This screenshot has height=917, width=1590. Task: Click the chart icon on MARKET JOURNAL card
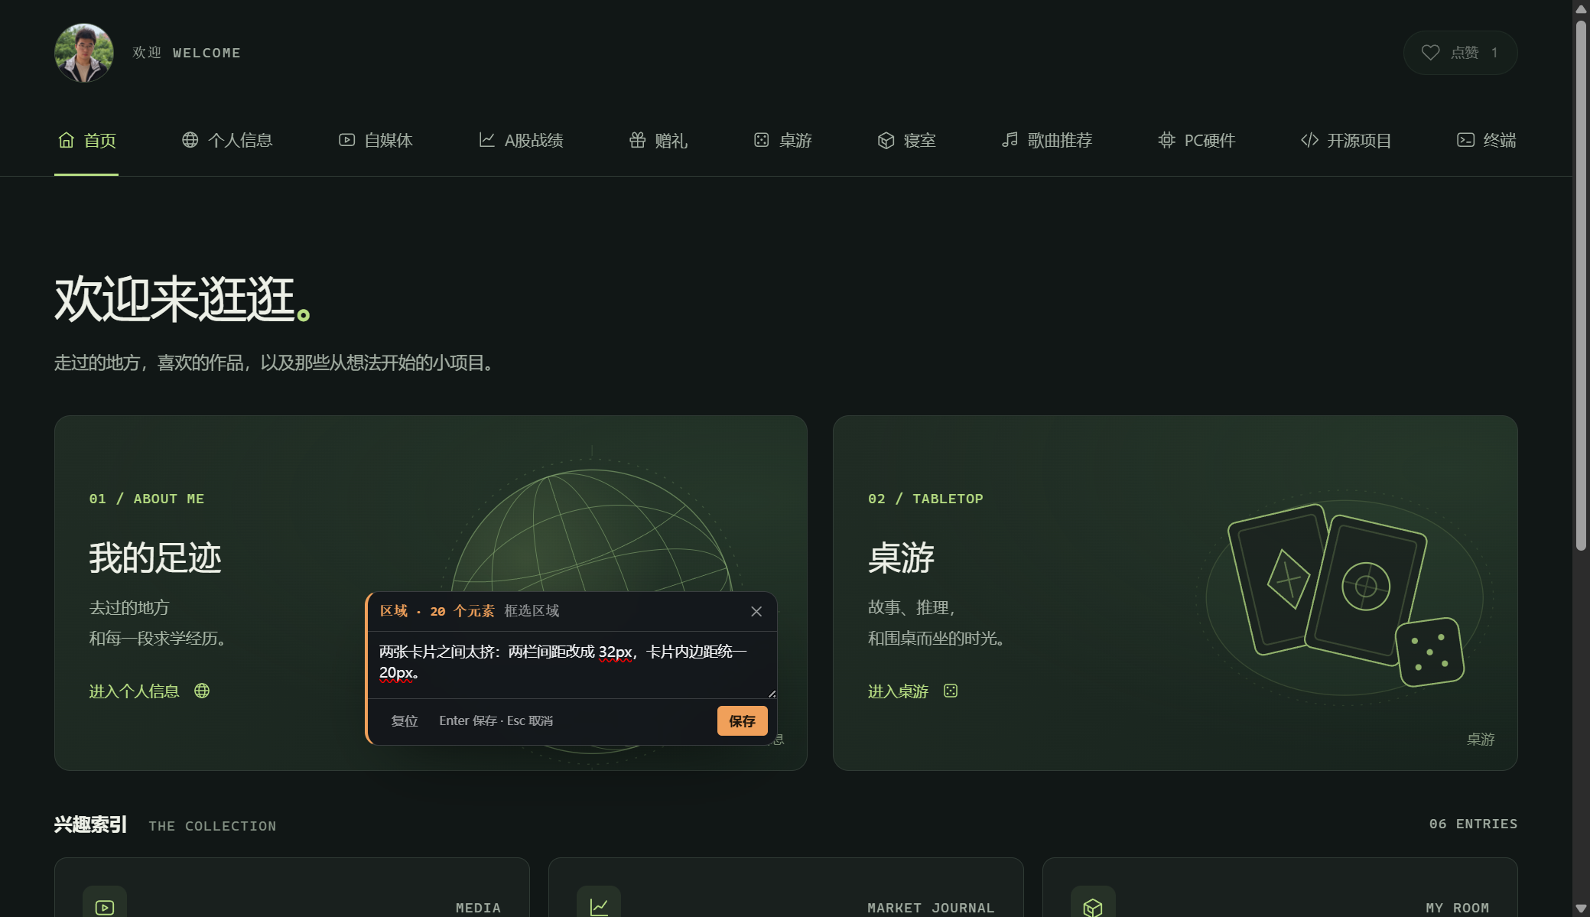tap(599, 907)
